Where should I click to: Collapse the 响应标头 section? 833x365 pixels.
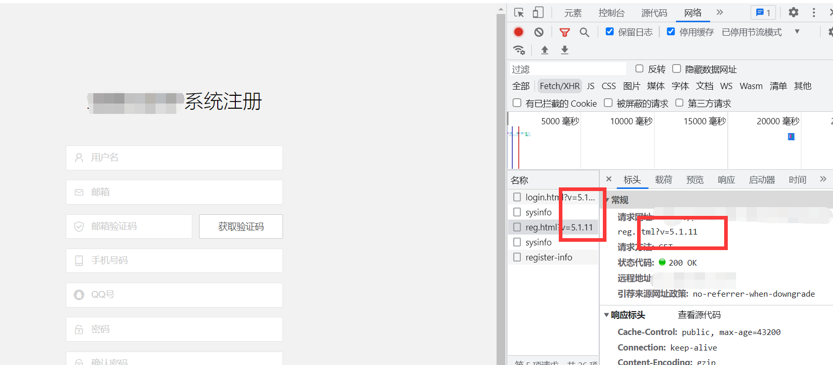(606, 315)
